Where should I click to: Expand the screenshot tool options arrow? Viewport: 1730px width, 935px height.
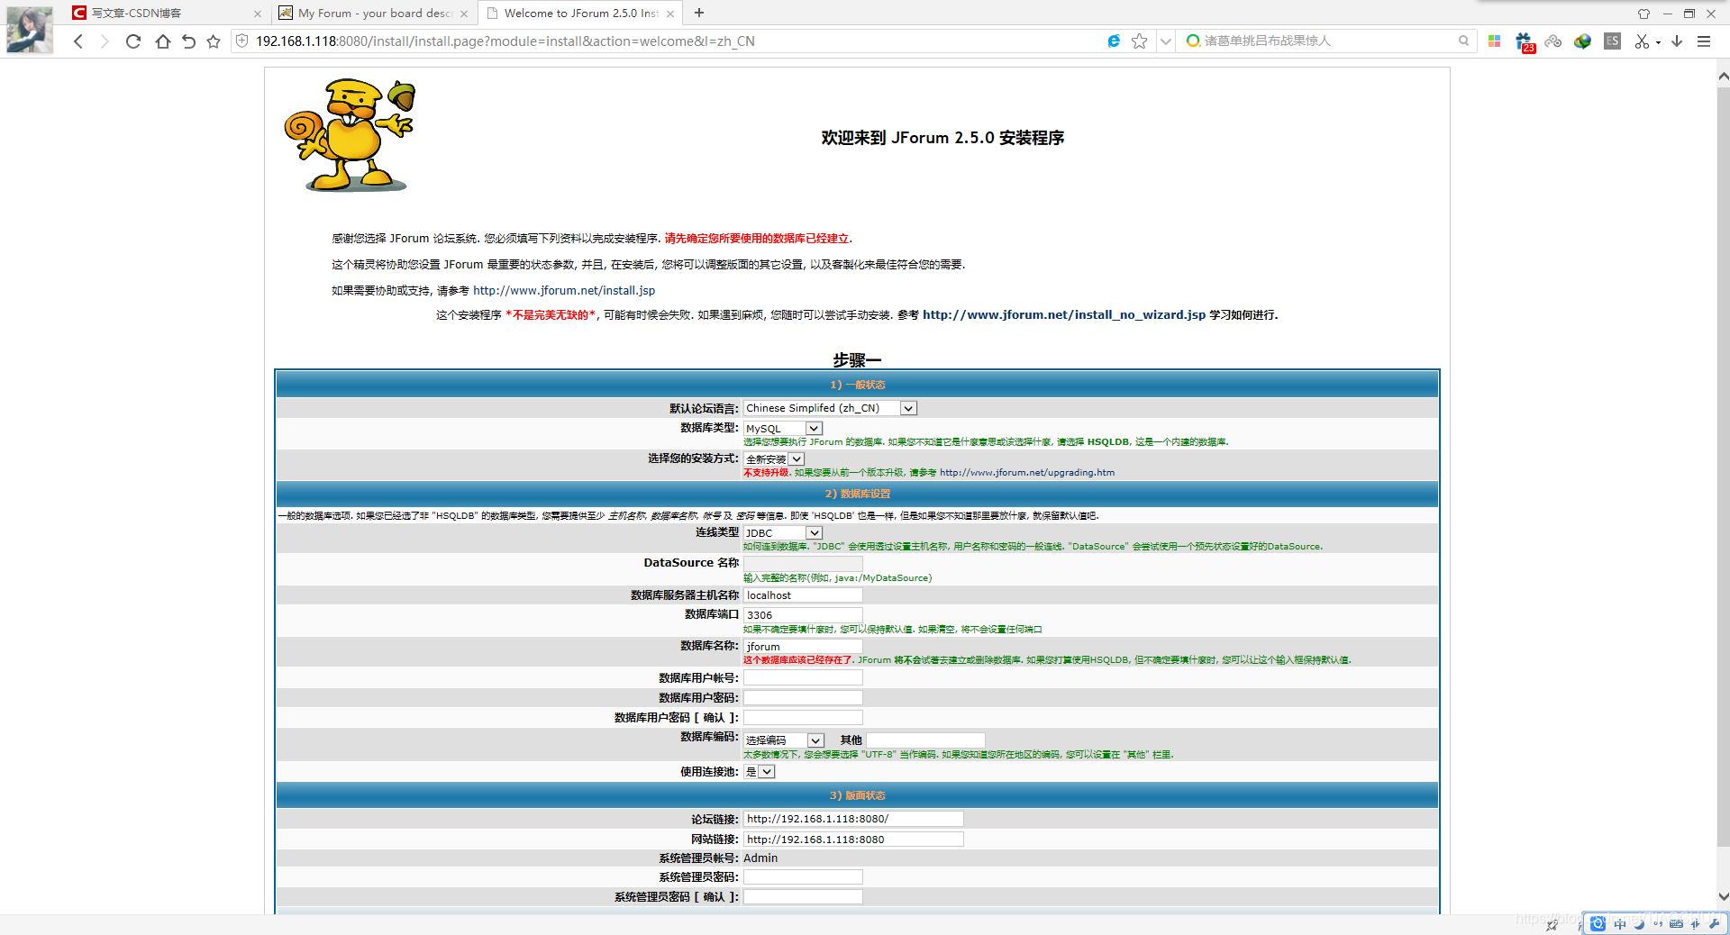pyautogui.click(x=1658, y=43)
